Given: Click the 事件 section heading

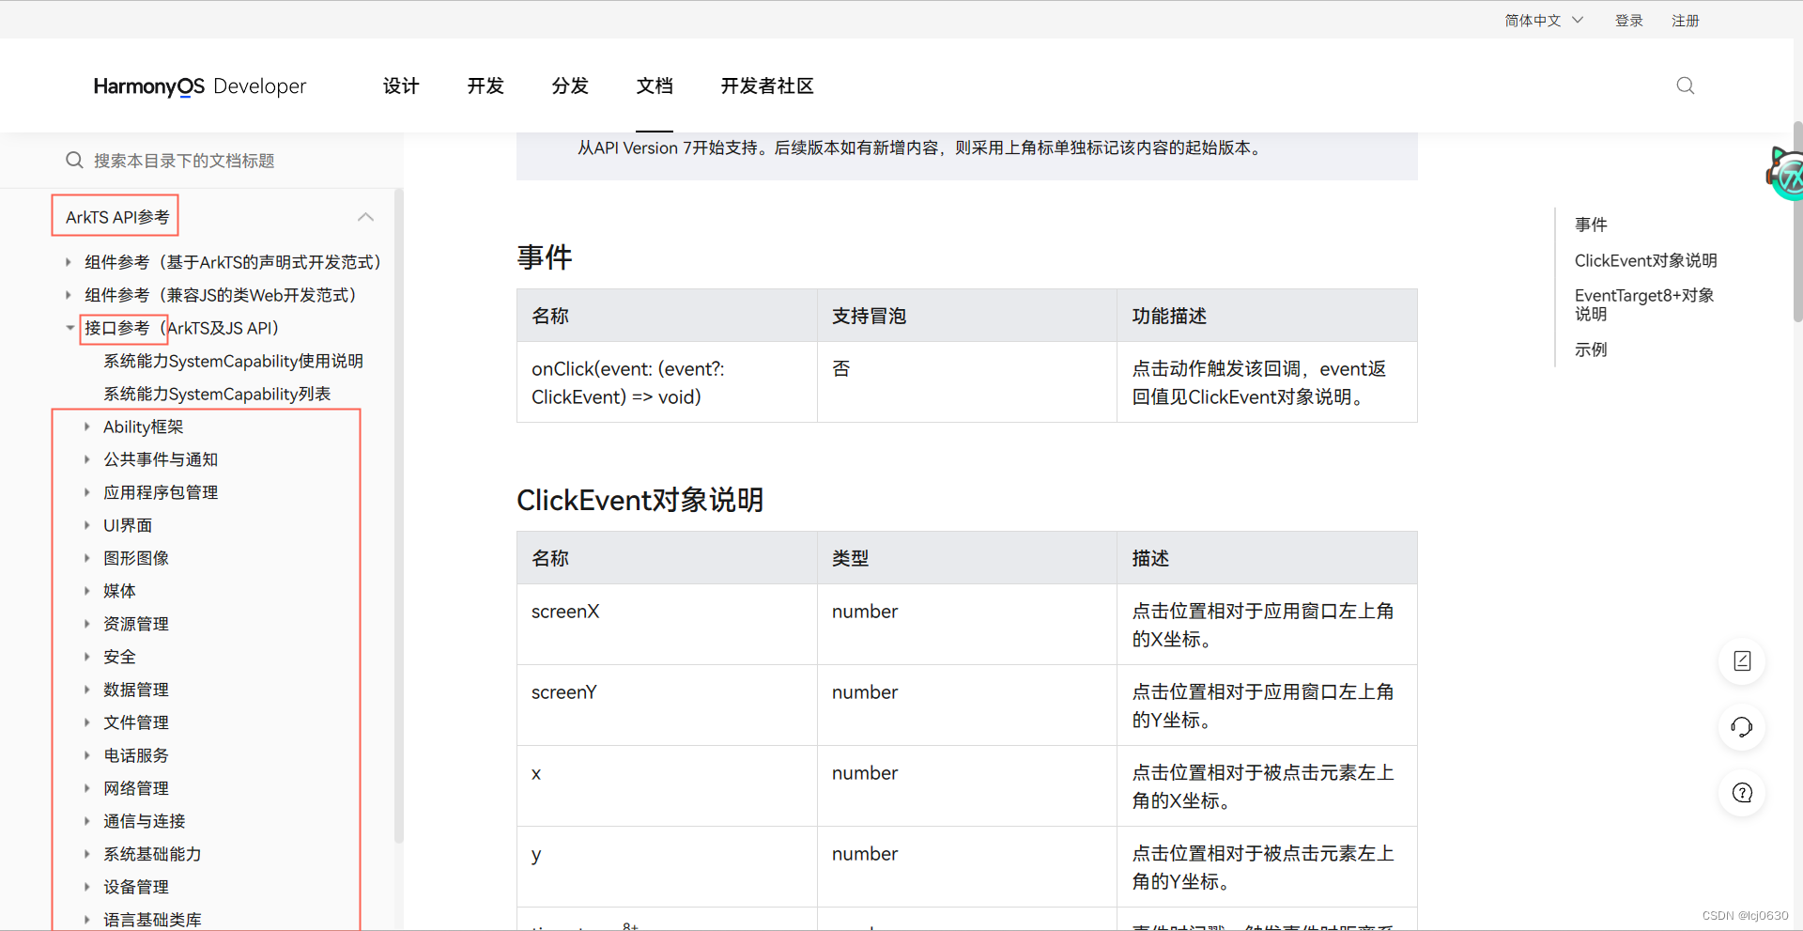Looking at the screenshot, I should tap(545, 257).
